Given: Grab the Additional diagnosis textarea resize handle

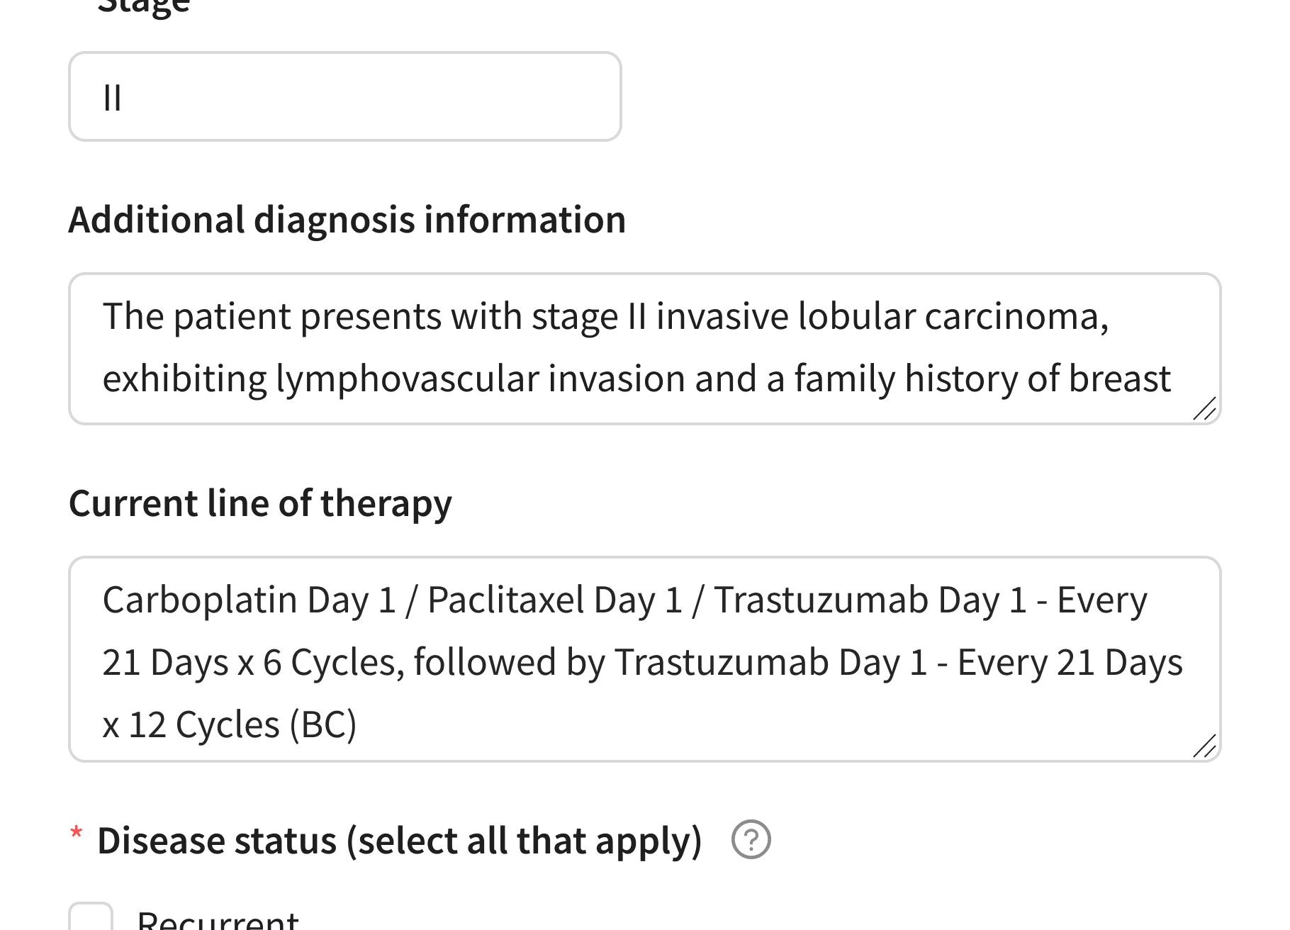Looking at the screenshot, I should click(x=1204, y=408).
